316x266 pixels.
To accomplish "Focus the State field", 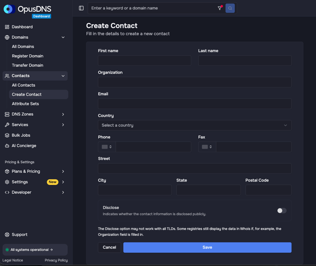I will click(208, 190).
